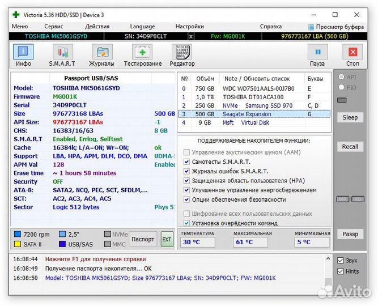378x306 pixels.
Task: Click the yellow SATA II indicator
Action: tap(18, 244)
